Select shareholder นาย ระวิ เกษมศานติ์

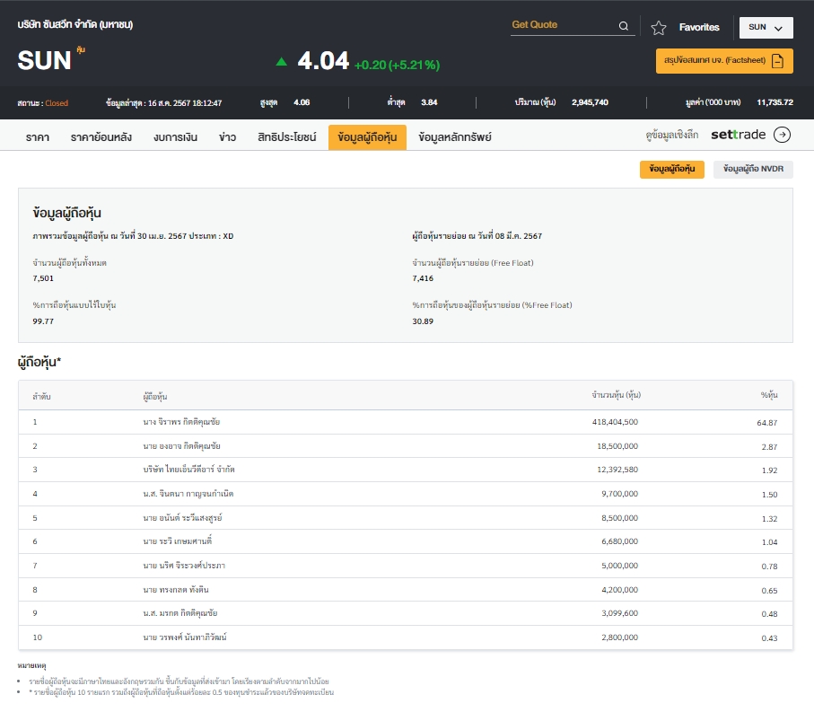177,541
